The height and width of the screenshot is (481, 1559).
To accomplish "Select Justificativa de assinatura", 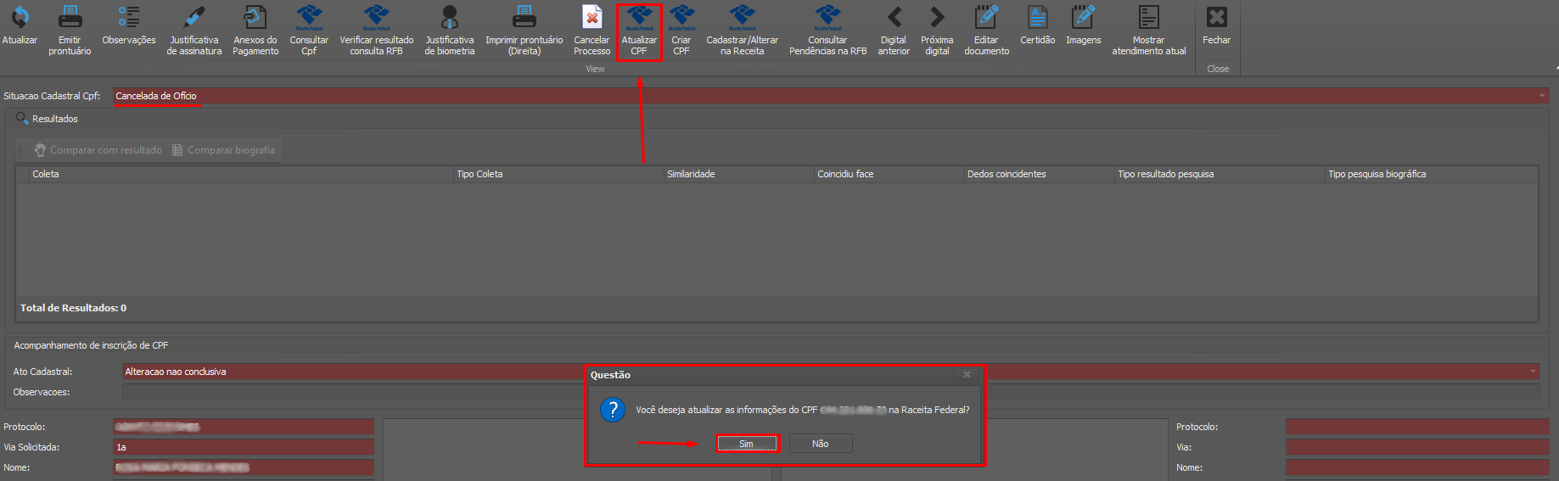I will tap(194, 30).
